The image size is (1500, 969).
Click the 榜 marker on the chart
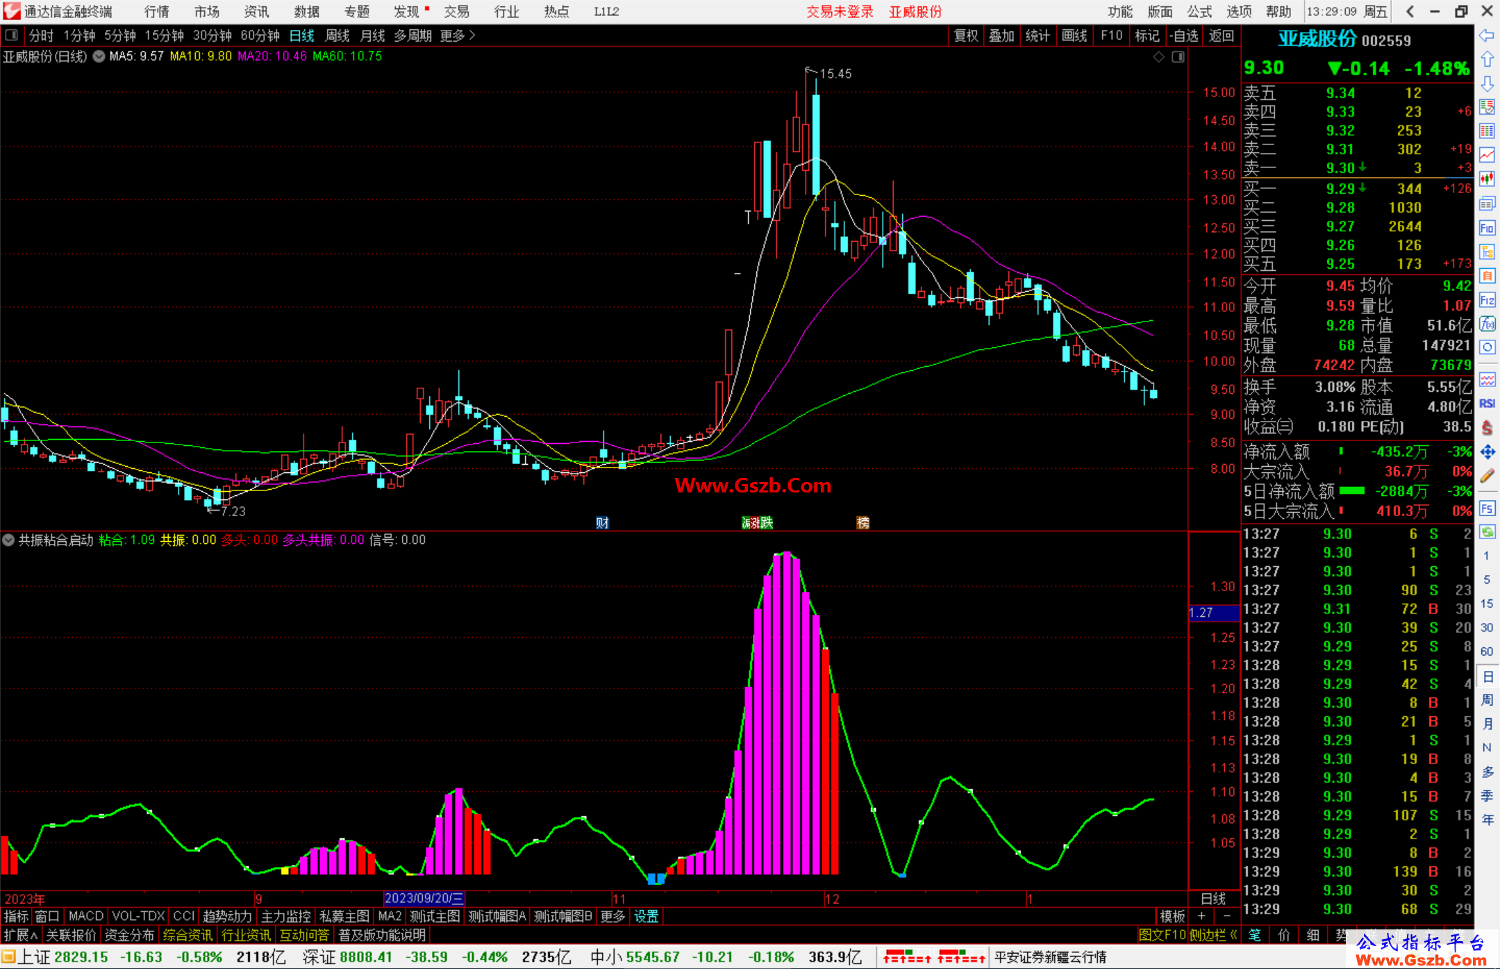coord(862,522)
